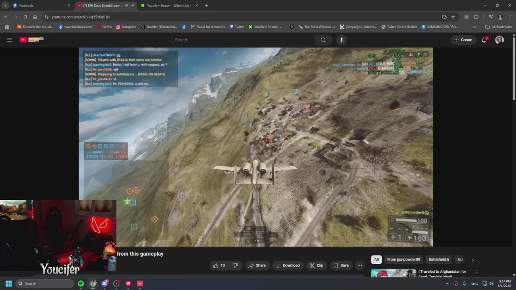
Task: Go to the browser home page
Action: pos(35,17)
